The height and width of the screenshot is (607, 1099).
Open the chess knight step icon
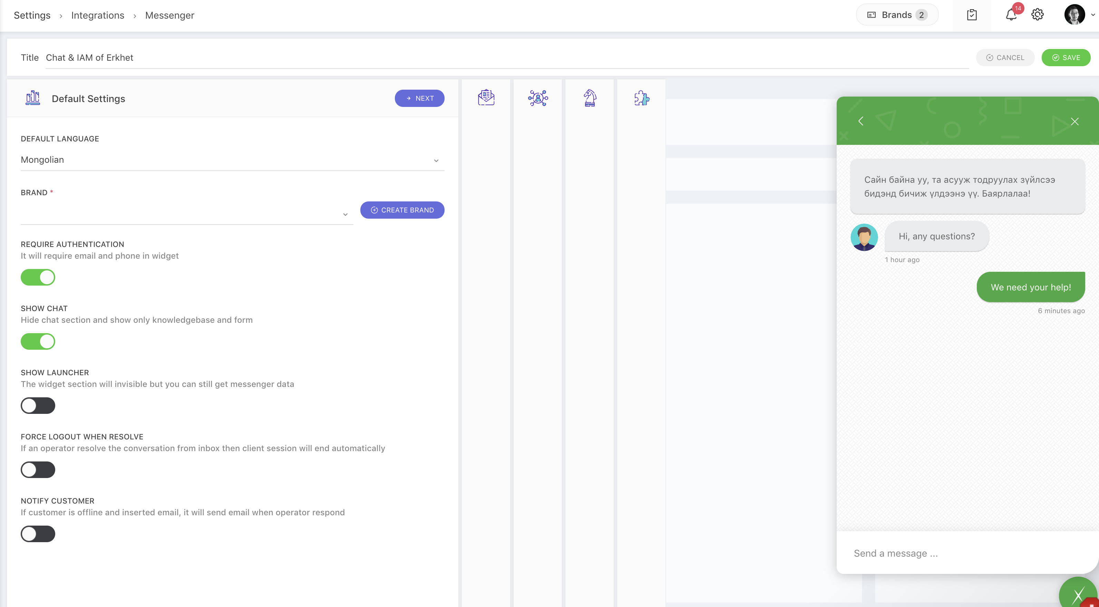tap(590, 98)
